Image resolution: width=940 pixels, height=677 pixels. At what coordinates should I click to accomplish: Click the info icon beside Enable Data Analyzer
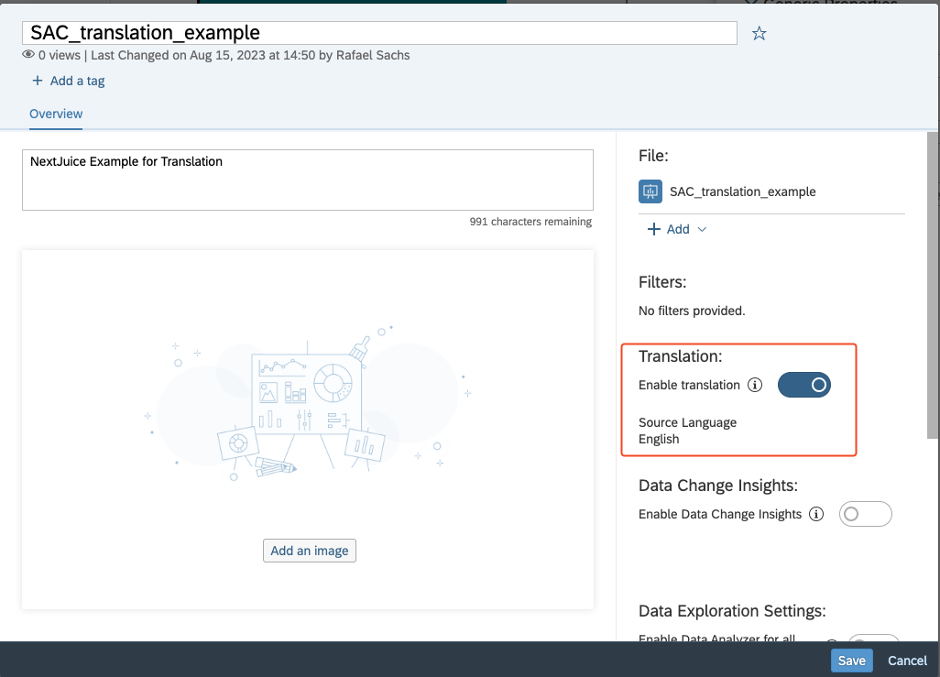831,639
